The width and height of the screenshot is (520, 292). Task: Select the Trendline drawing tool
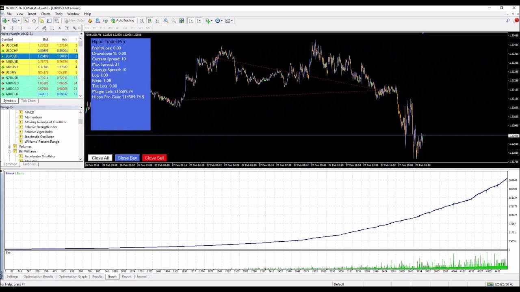(37, 28)
